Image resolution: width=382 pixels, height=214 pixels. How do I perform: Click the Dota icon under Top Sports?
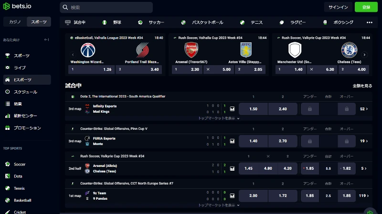click(8, 176)
